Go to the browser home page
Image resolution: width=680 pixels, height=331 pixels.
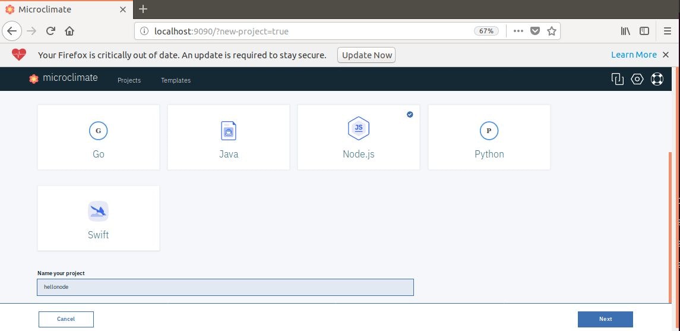69,31
